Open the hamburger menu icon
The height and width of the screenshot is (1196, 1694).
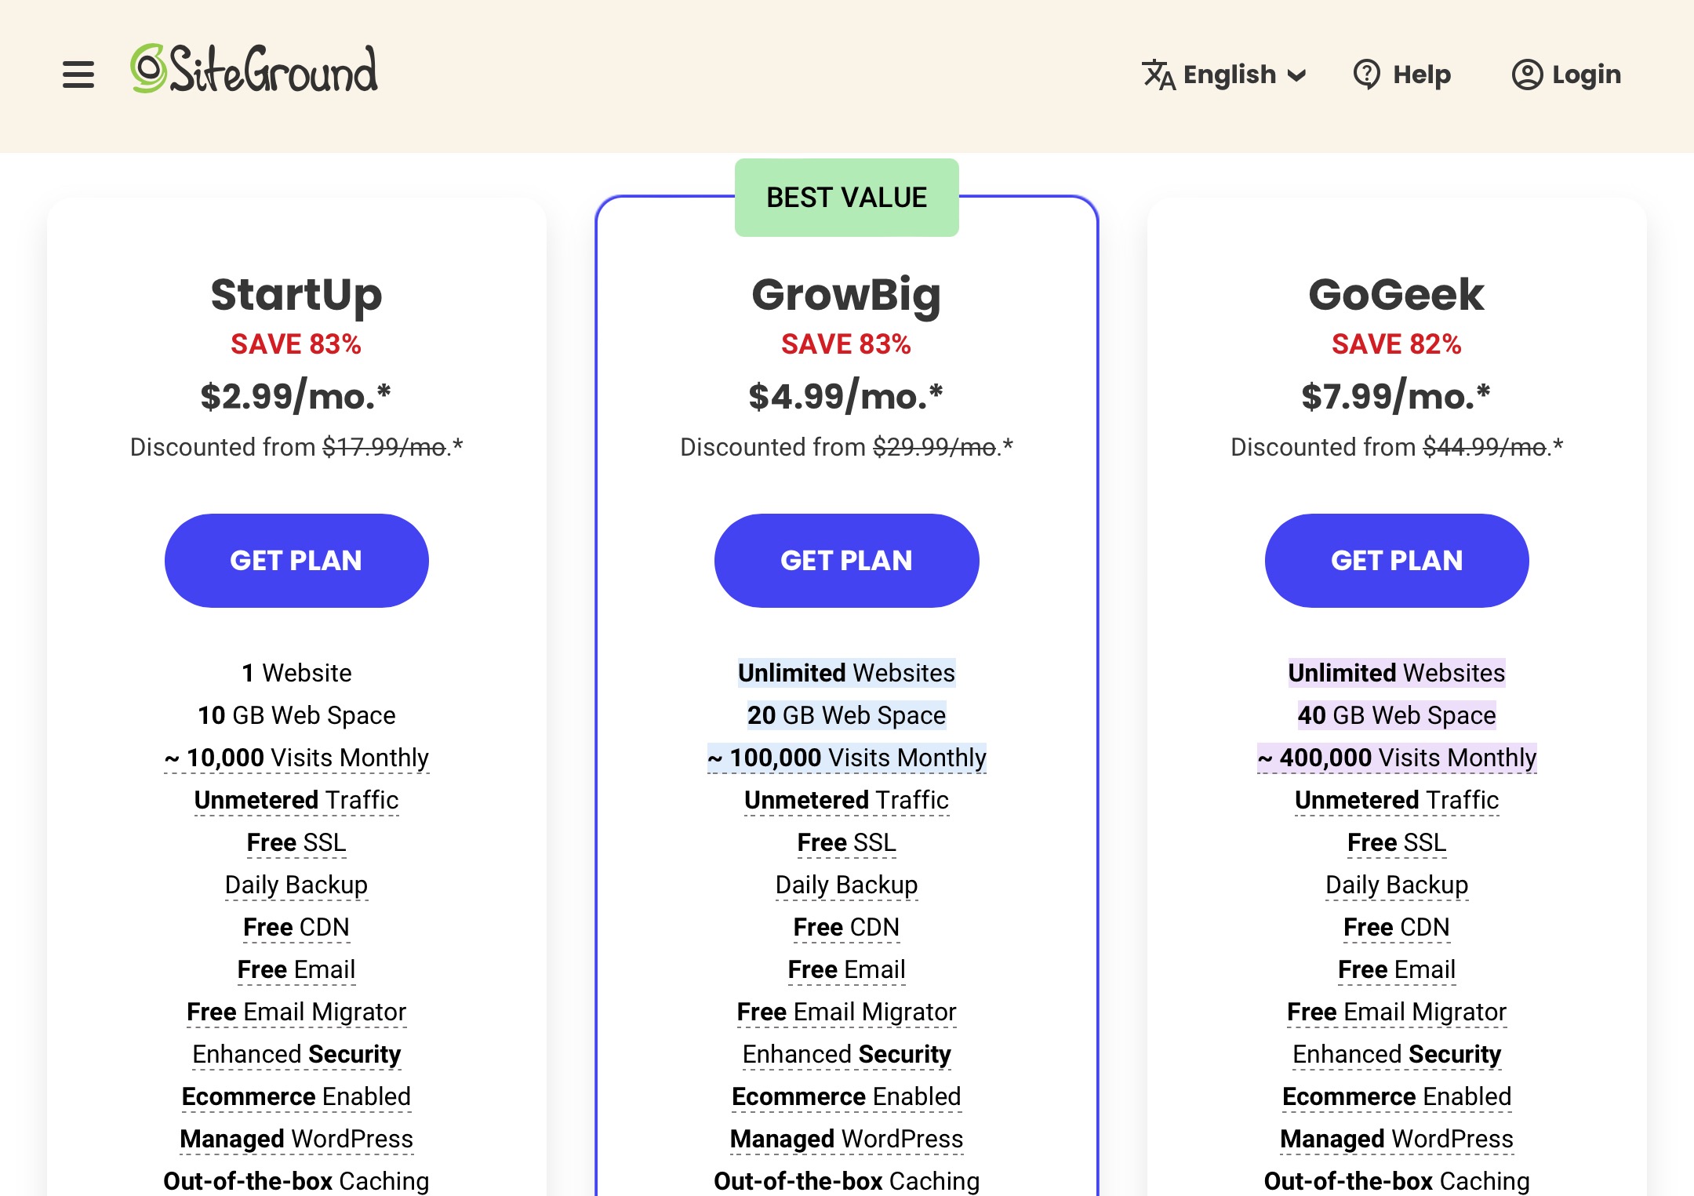point(78,75)
